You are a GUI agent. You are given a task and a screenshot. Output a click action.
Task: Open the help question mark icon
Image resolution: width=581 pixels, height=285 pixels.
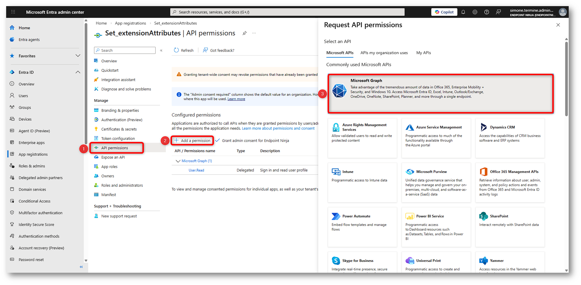(487, 12)
